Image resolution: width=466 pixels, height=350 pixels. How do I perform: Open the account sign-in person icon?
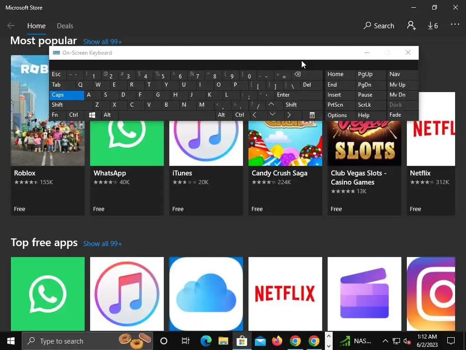(x=411, y=26)
